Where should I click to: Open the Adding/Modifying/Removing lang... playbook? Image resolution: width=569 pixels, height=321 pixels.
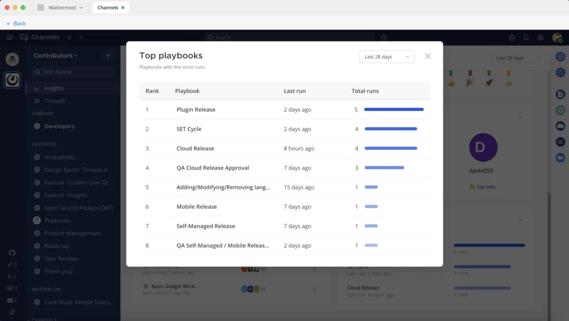284,187
